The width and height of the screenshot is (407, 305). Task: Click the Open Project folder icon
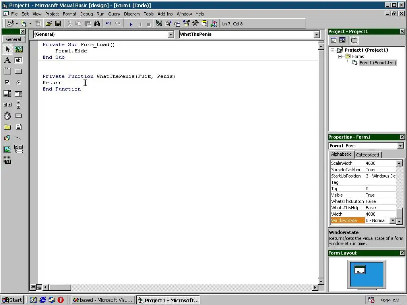[x=48, y=24]
